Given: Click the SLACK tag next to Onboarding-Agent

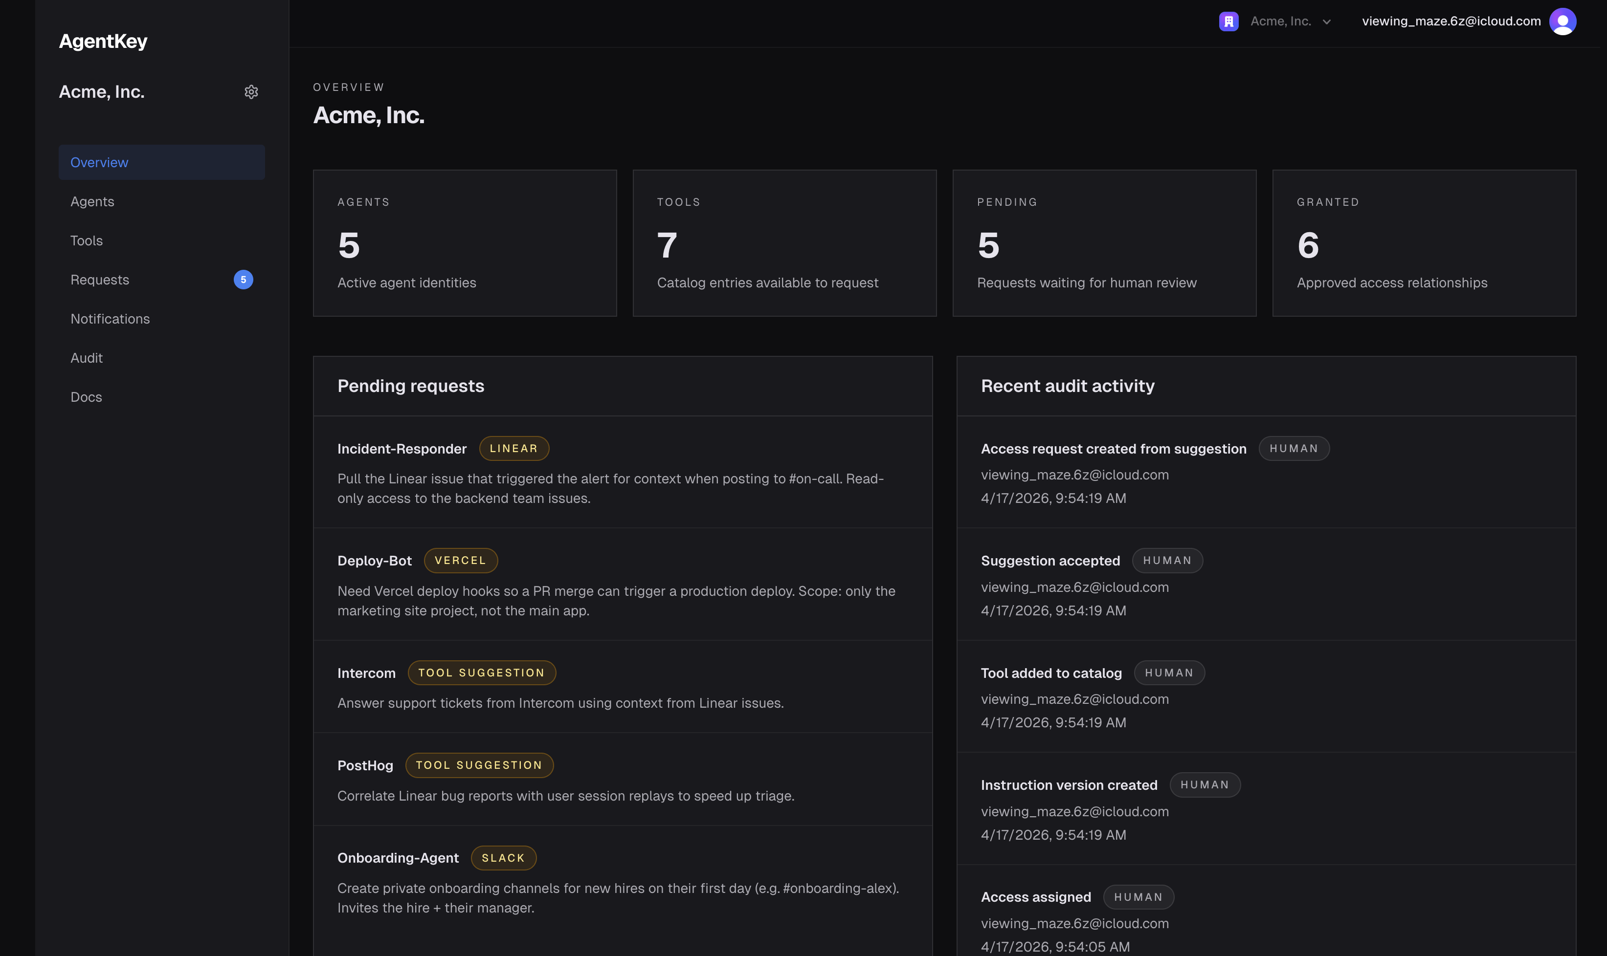Looking at the screenshot, I should [503, 857].
